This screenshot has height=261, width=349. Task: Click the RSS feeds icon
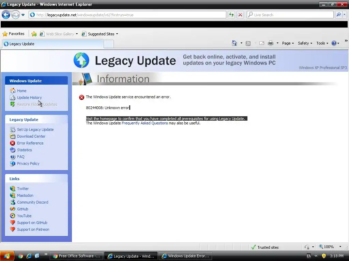pyautogui.click(x=248, y=43)
